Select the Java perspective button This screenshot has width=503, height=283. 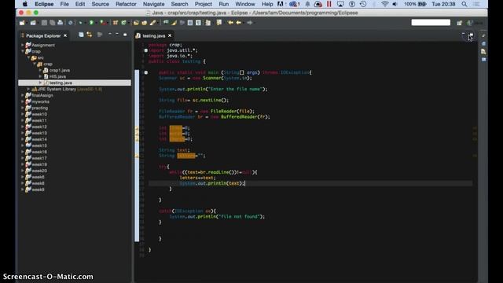pos(475,23)
